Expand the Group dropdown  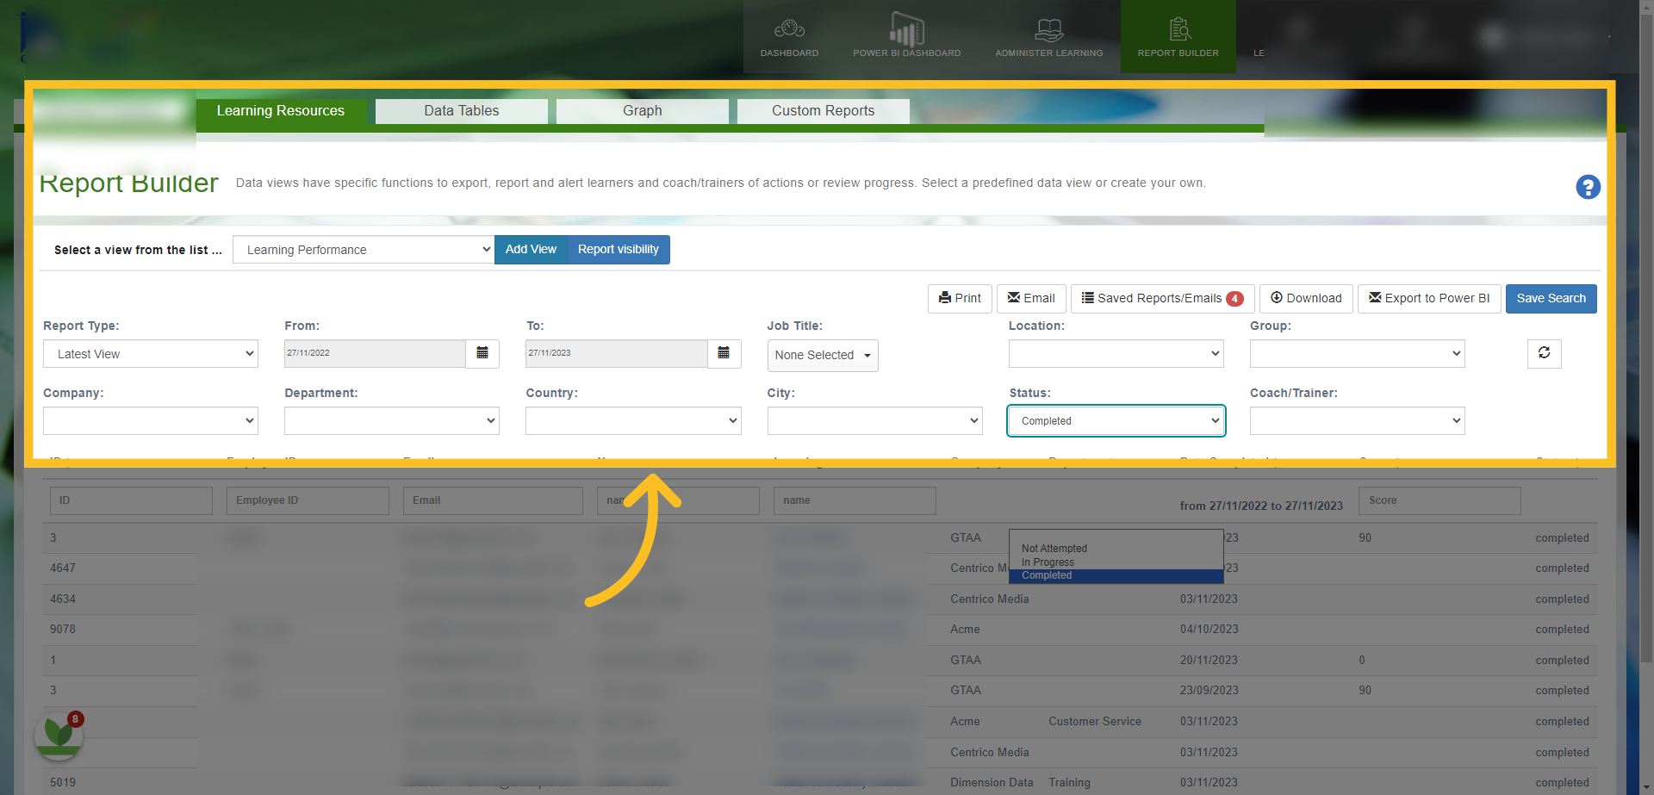[1357, 354]
